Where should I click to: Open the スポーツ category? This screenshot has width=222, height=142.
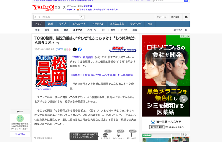[x=92, y=30]
